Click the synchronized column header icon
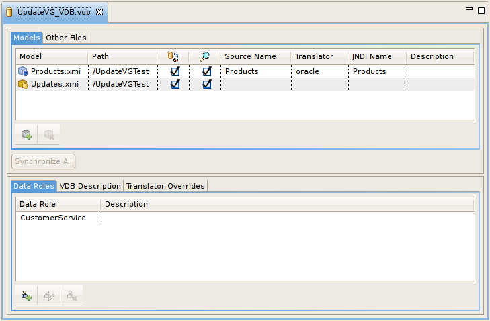This screenshot has width=490, height=321. pyautogui.click(x=172, y=57)
